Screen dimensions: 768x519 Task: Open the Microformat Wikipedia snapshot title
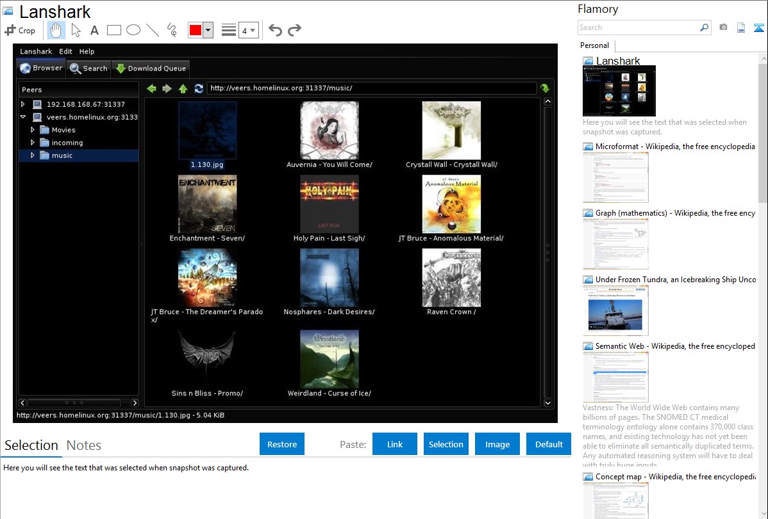(675, 147)
